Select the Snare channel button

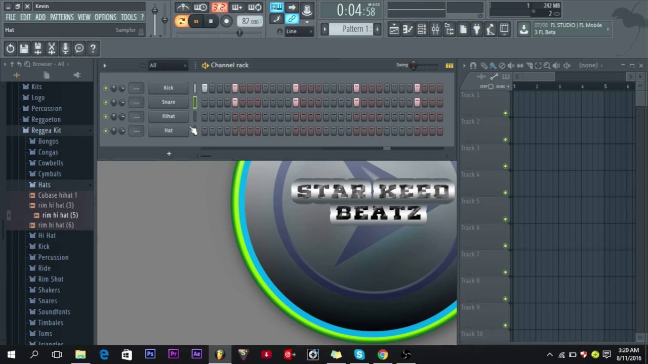click(x=169, y=102)
